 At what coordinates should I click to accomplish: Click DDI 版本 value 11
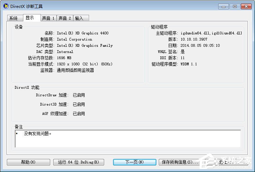click(182, 58)
